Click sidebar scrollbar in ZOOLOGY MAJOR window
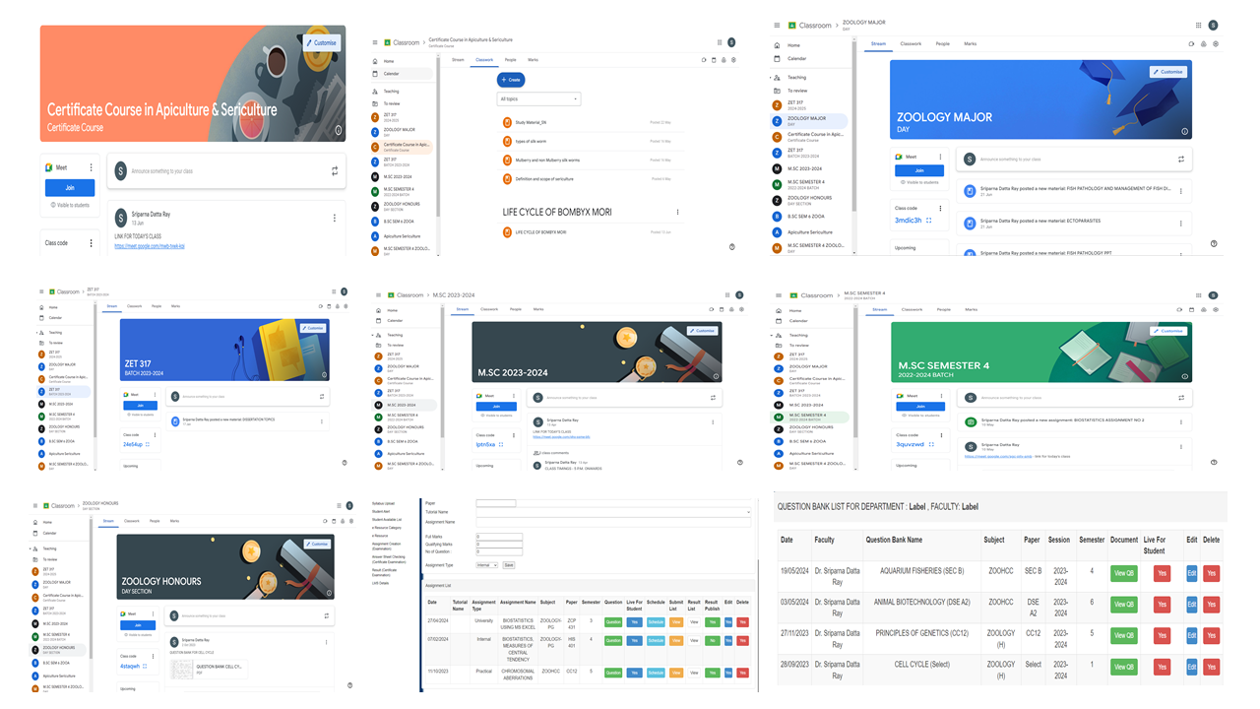Screen dimensions: 1260x709 [854, 128]
